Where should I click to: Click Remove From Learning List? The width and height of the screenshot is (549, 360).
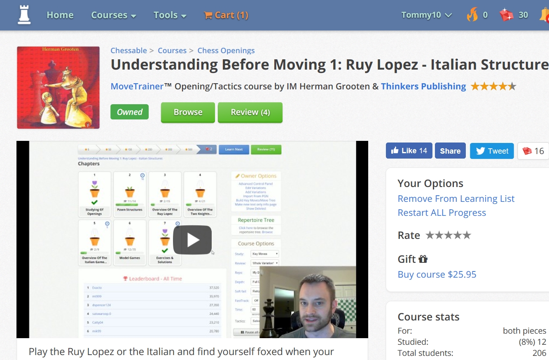tap(456, 199)
